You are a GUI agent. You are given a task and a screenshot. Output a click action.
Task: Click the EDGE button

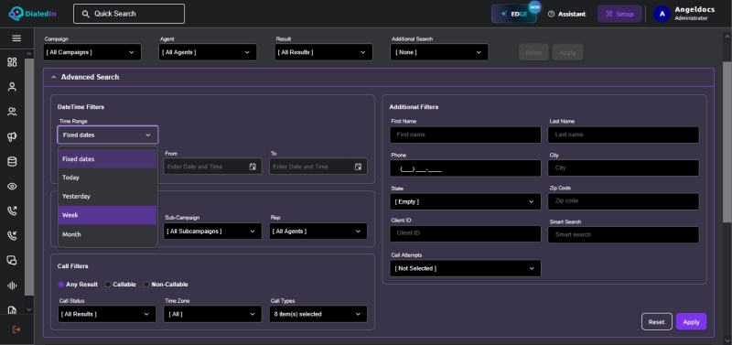tap(514, 14)
